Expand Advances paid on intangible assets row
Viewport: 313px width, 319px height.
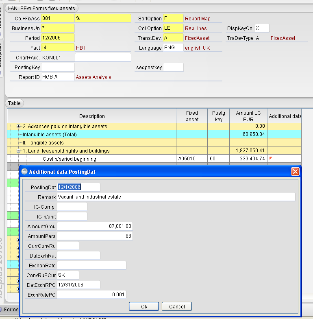(18, 126)
